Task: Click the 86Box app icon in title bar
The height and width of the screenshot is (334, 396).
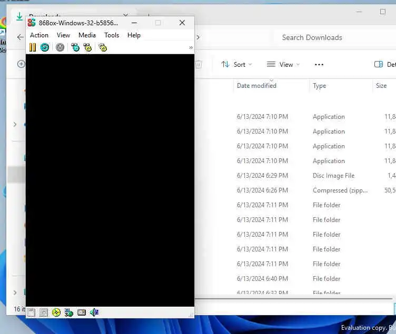Action: tap(32, 23)
